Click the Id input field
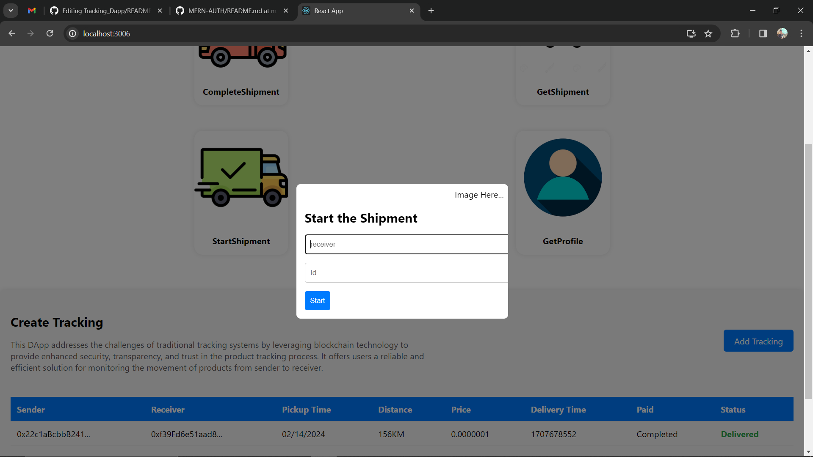The height and width of the screenshot is (457, 813). (406, 273)
